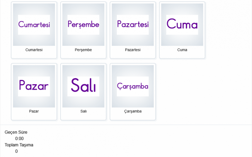Select the total moves count value
The image size is (252, 157).
pos(16,151)
